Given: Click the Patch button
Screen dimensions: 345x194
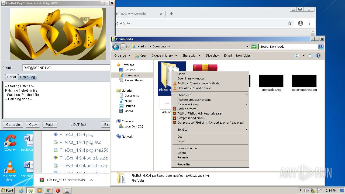Looking at the screenshot, I should tap(50, 124).
